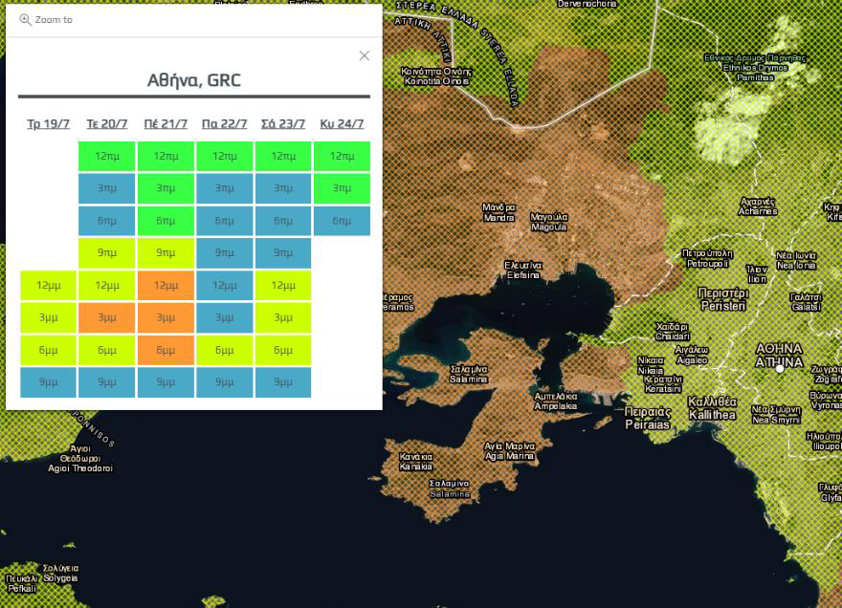The height and width of the screenshot is (608, 842).
Task: Click green 12πμ cell under Κυ 24/7
Action: (342, 156)
